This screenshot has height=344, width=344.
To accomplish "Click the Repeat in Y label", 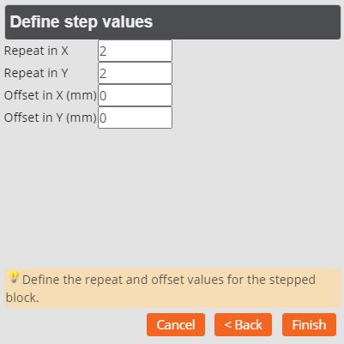I will click(36, 73).
